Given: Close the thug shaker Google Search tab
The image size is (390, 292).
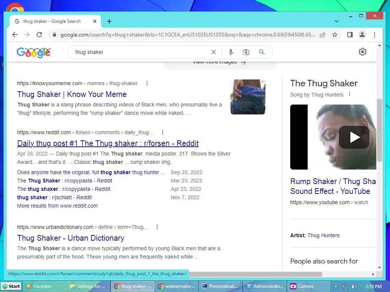Looking at the screenshot, I should tap(95, 21).
